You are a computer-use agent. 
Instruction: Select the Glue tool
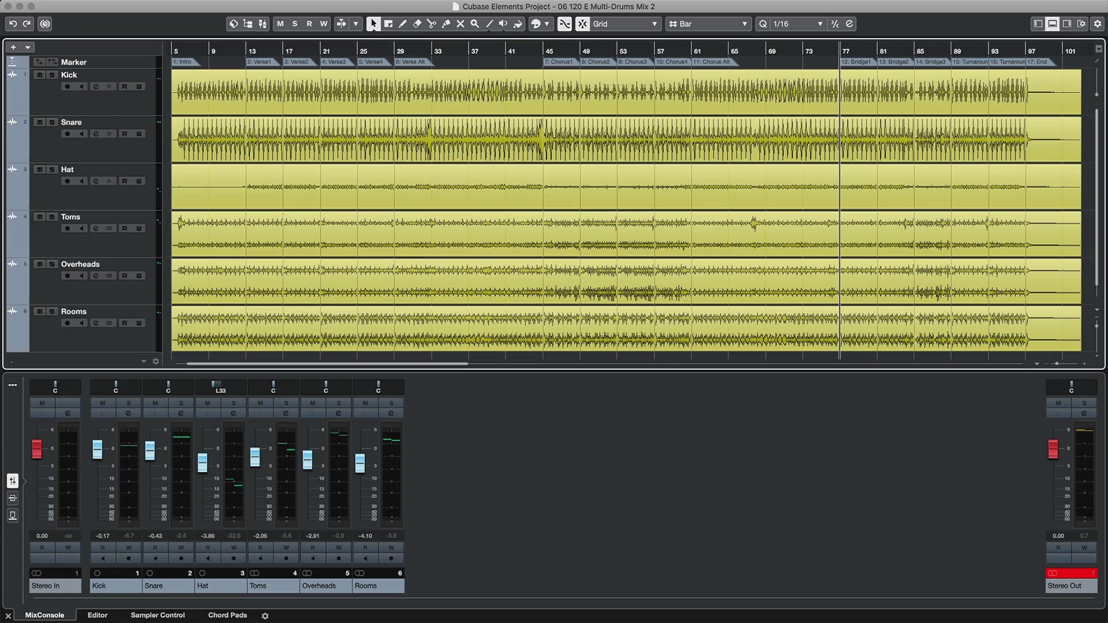[x=446, y=24]
